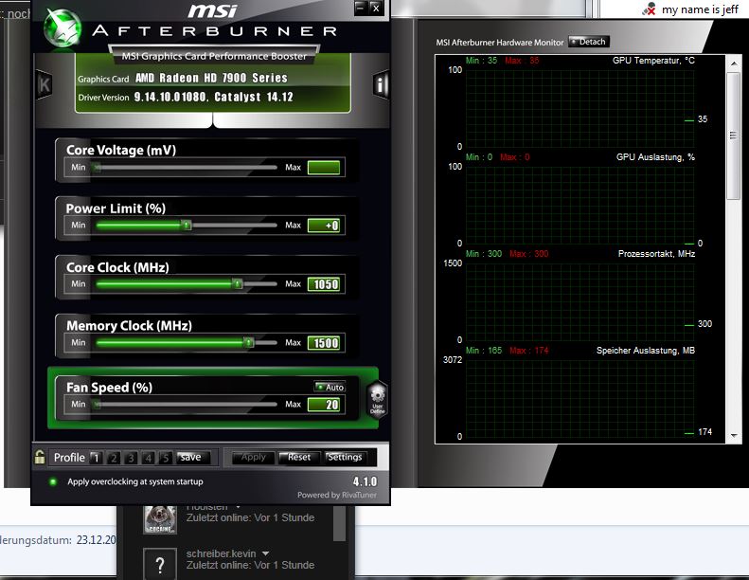749x580 pixels.
Task: Click the Reset button
Action: pyautogui.click(x=299, y=457)
